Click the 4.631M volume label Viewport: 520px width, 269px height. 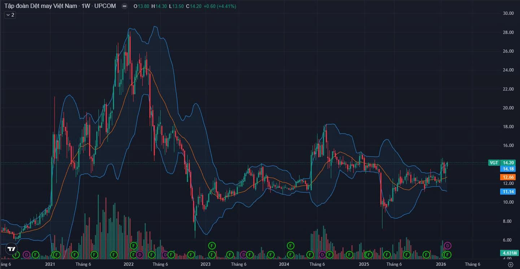(x=509, y=253)
